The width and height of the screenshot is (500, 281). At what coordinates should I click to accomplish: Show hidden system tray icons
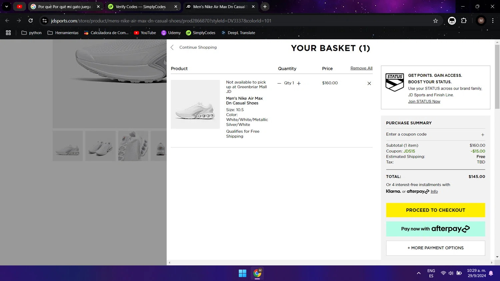pos(419,273)
